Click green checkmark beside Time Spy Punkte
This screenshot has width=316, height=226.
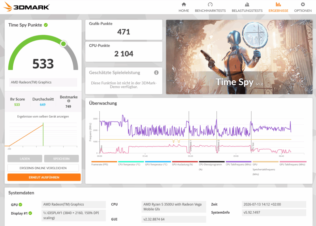(x=46, y=25)
